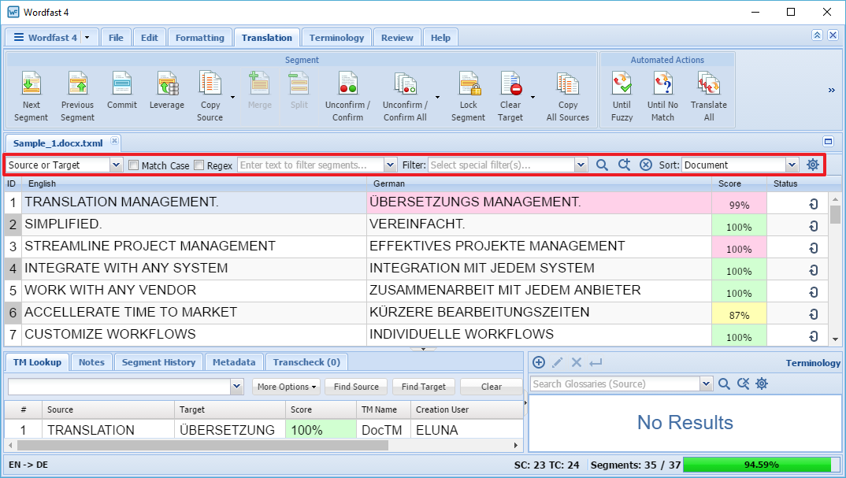Switch to Review tab
Screen dimensions: 846x478
click(x=397, y=38)
